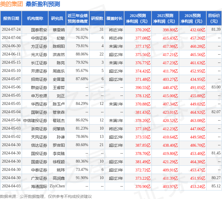Click analyst name 翟延杰
The image size is (222, 199).
click(x=58, y=121)
